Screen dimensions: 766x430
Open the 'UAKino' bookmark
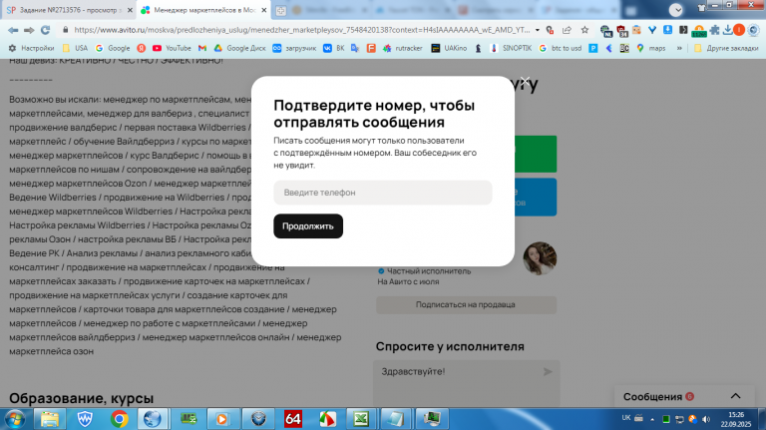point(449,48)
